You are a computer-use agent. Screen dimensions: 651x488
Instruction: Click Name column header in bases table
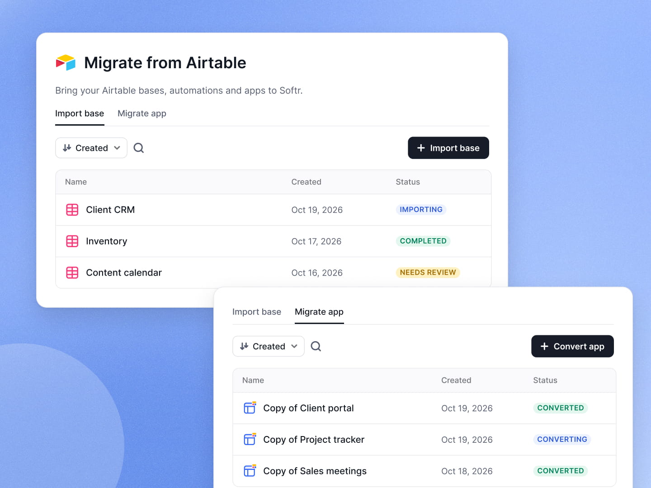click(76, 182)
